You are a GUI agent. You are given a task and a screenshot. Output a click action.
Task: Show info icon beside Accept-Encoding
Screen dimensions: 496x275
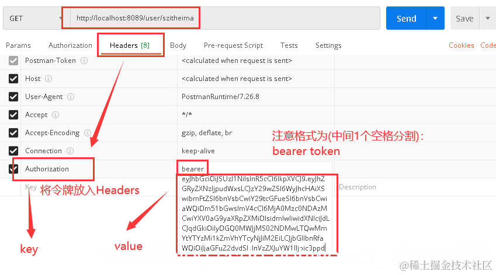click(x=88, y=133)
